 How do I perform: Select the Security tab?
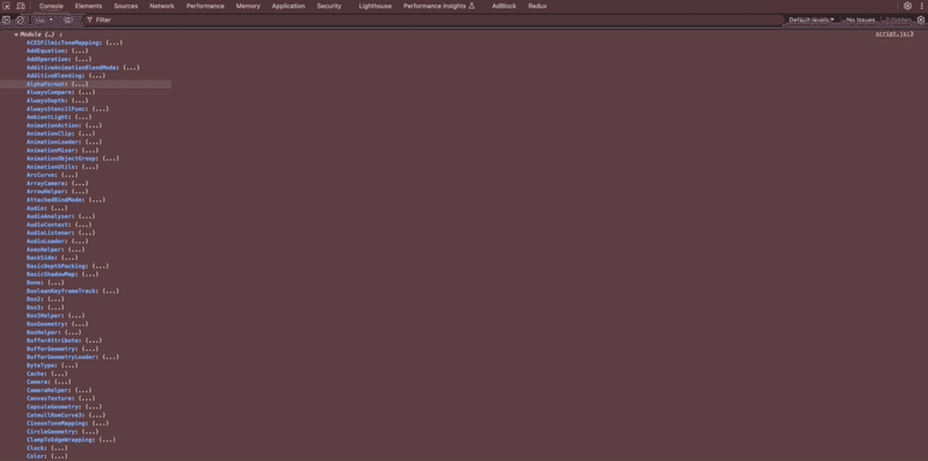click(329, 6)
